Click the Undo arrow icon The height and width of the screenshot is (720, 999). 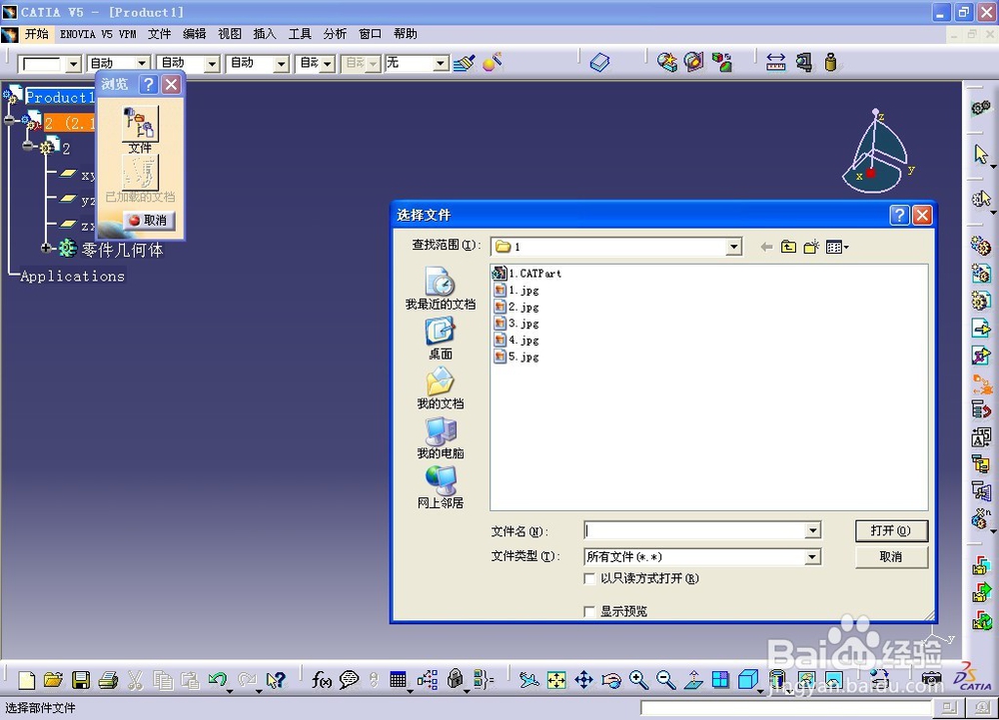[x=217, y=680]
